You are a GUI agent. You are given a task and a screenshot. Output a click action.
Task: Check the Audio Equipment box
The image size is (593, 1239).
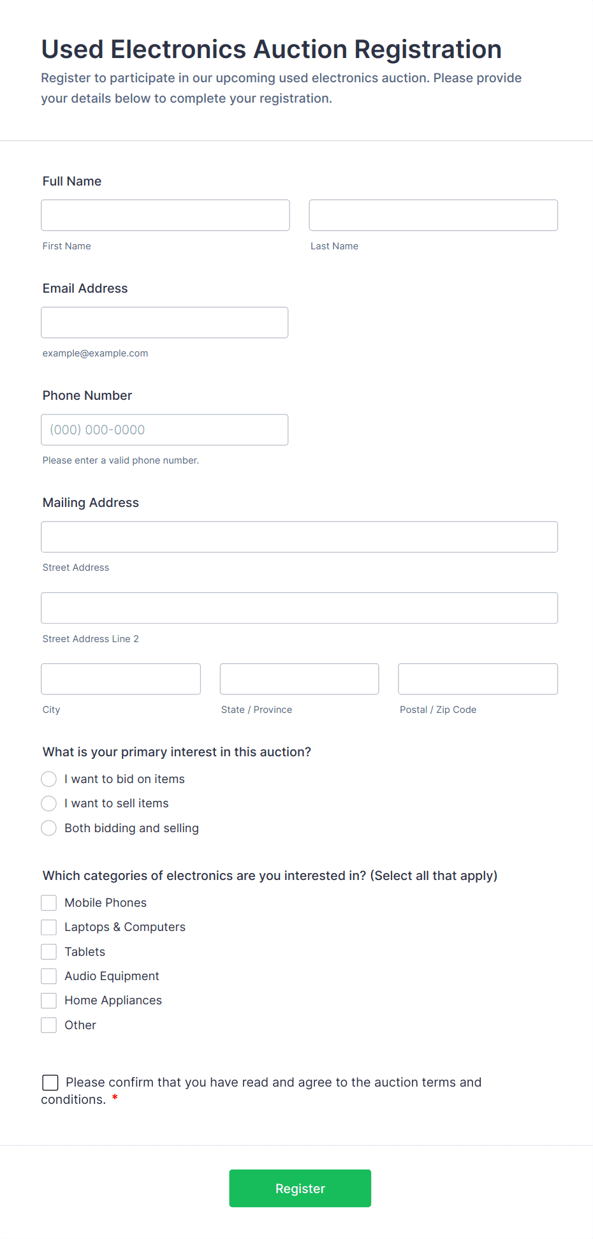tap(49, 976)
